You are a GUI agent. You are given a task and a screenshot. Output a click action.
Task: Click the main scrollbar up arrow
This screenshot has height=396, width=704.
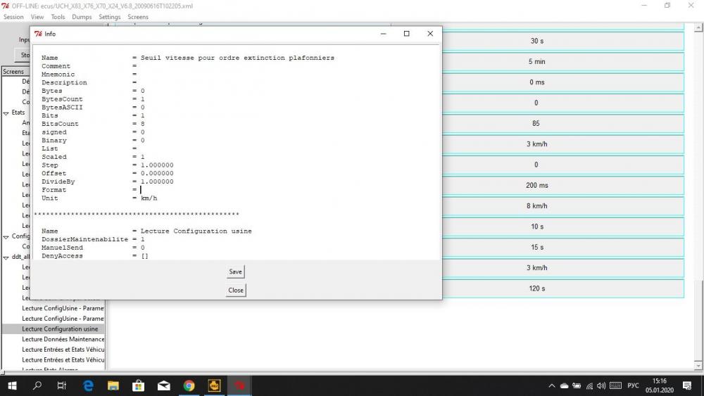(698, 28)
